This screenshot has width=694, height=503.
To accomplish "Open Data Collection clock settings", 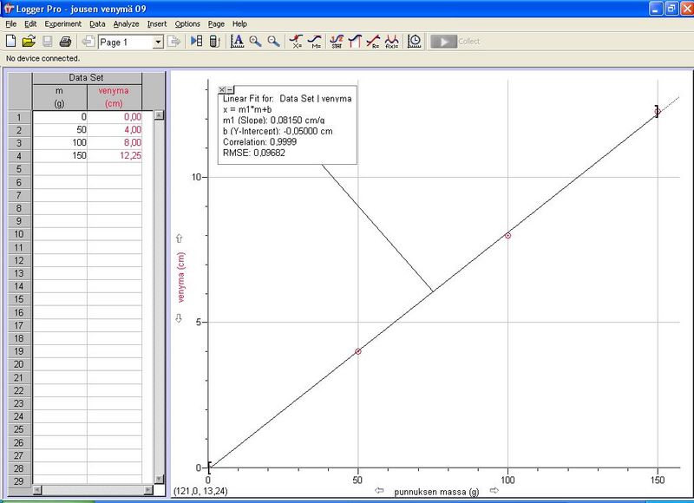I will (415, 42).
